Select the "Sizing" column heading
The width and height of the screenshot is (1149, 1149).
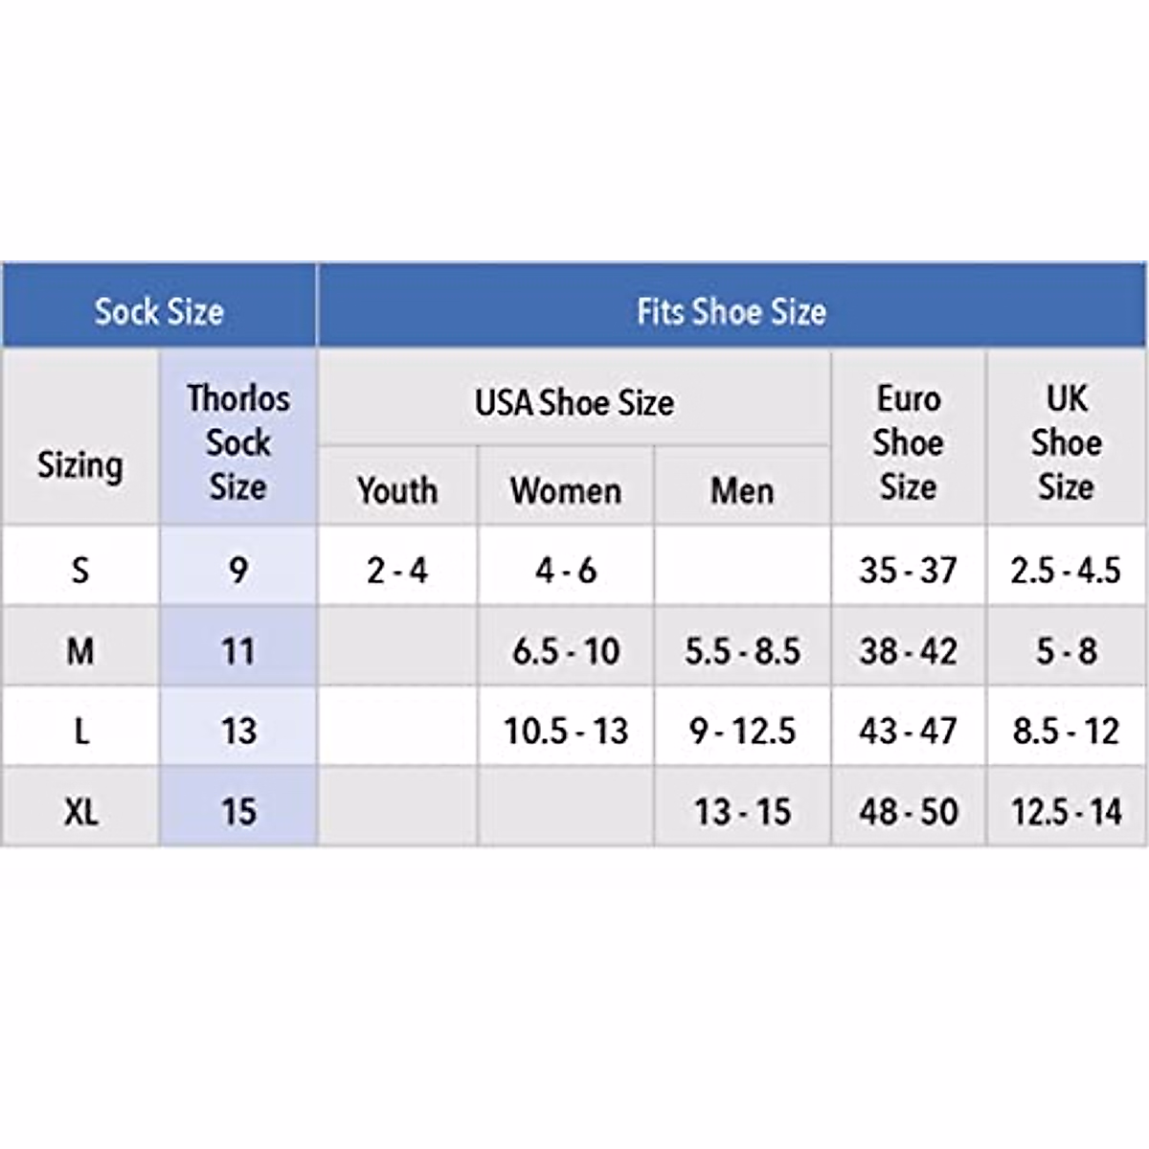coord(80,465)
